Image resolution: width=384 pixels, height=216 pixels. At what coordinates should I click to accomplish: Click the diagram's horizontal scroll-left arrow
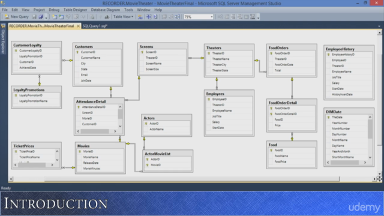11,179
